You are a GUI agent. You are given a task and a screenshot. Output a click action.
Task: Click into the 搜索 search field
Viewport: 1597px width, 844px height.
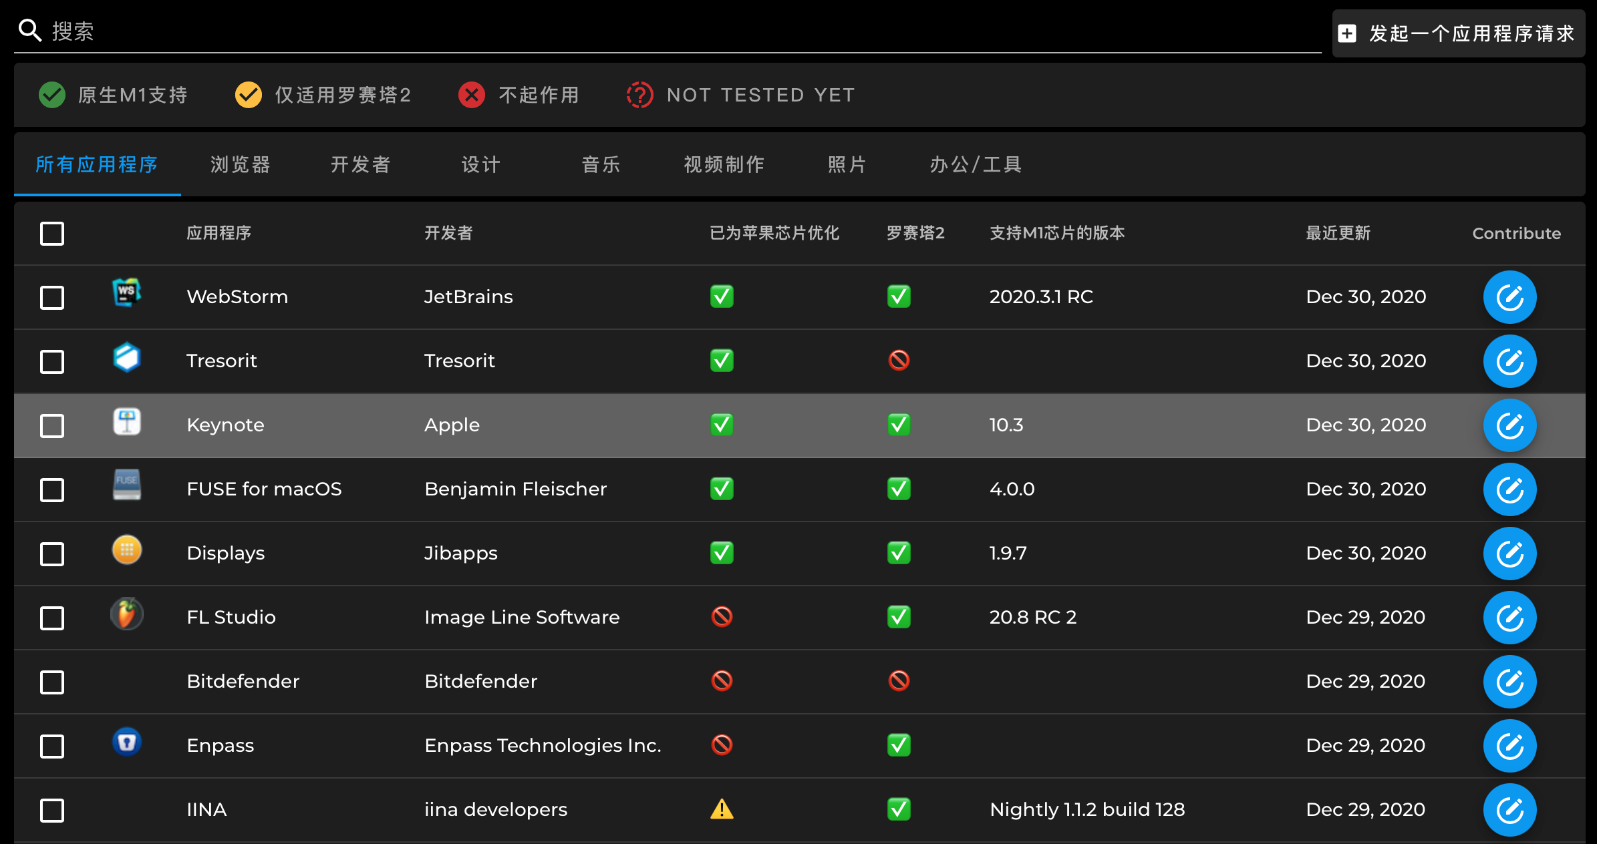pos(668,31)
